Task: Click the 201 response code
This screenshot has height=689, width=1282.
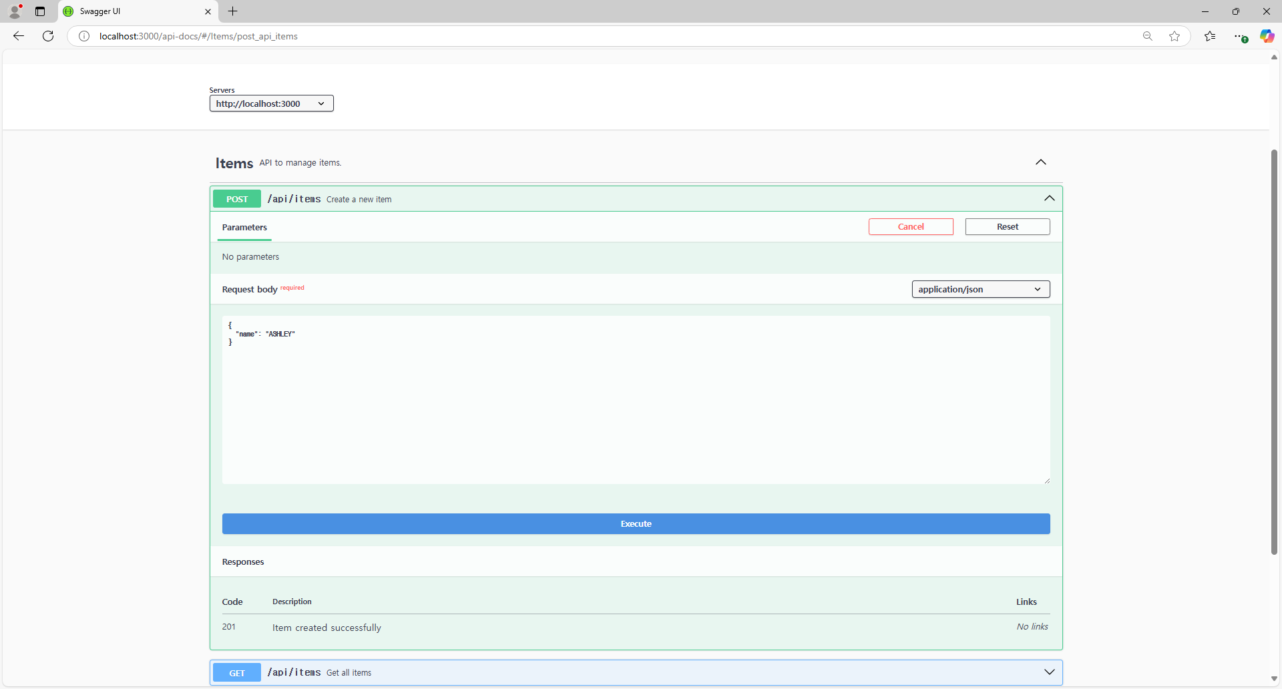Action: point(229,627)
